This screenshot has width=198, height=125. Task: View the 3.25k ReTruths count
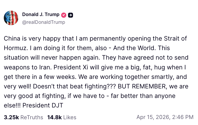coord(23,117)
